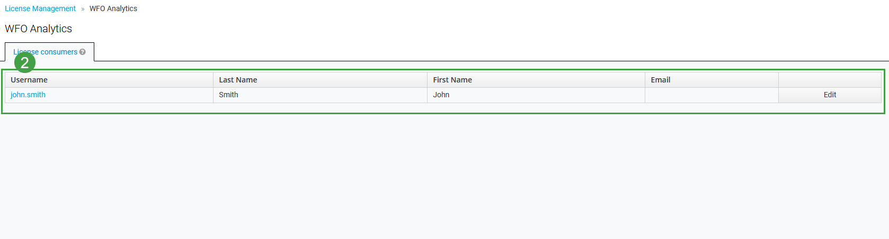Open the john.smith user link
Viewport: 889px width, 239px height.
[x=28, y=95]
